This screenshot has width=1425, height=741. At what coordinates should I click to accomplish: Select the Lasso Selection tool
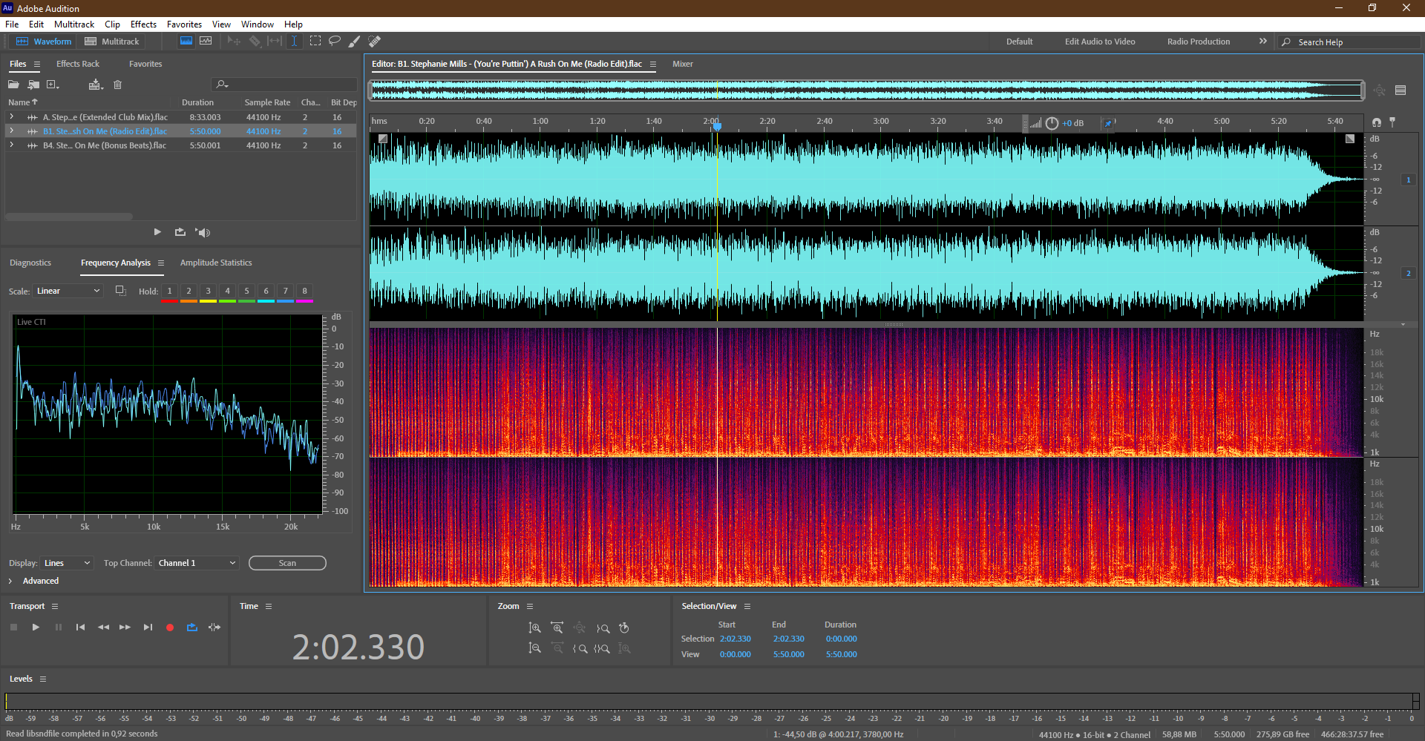point(335,42)
